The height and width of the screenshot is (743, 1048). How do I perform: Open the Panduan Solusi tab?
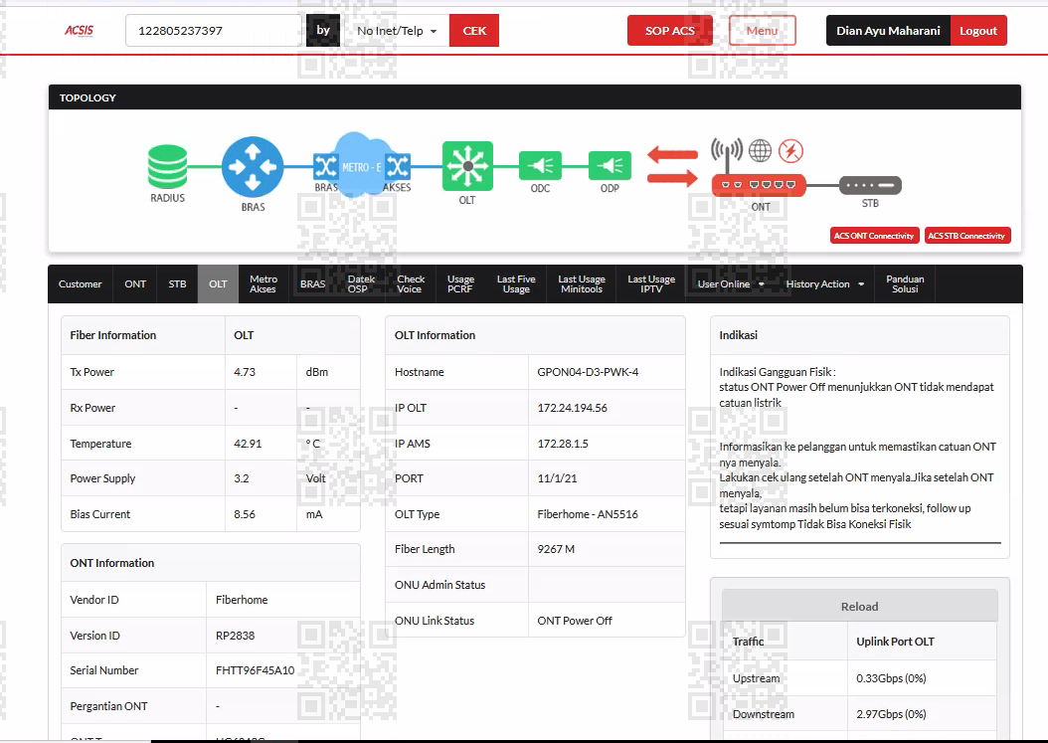905,284
